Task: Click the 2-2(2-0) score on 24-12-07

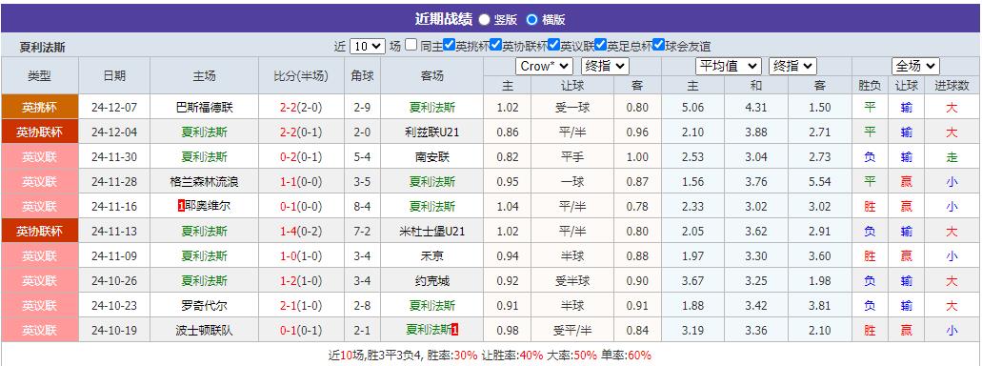Action: coord(301,107)
